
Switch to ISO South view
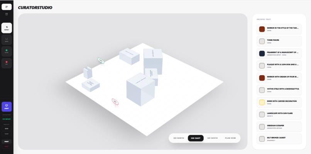[x=213, y=138]
